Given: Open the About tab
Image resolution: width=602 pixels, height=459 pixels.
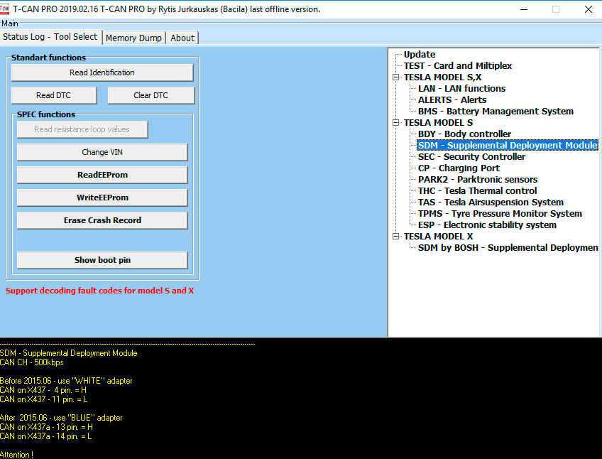Looking at the screenshot, I should pos(182,38).
